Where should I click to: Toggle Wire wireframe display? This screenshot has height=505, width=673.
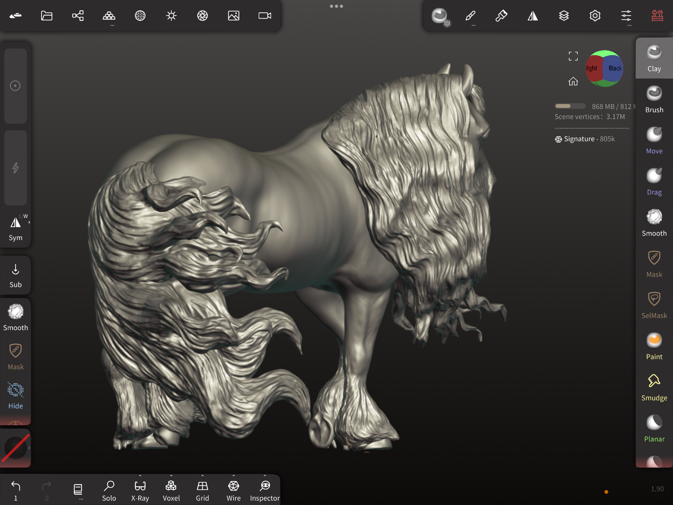click(x=233, y=490)
